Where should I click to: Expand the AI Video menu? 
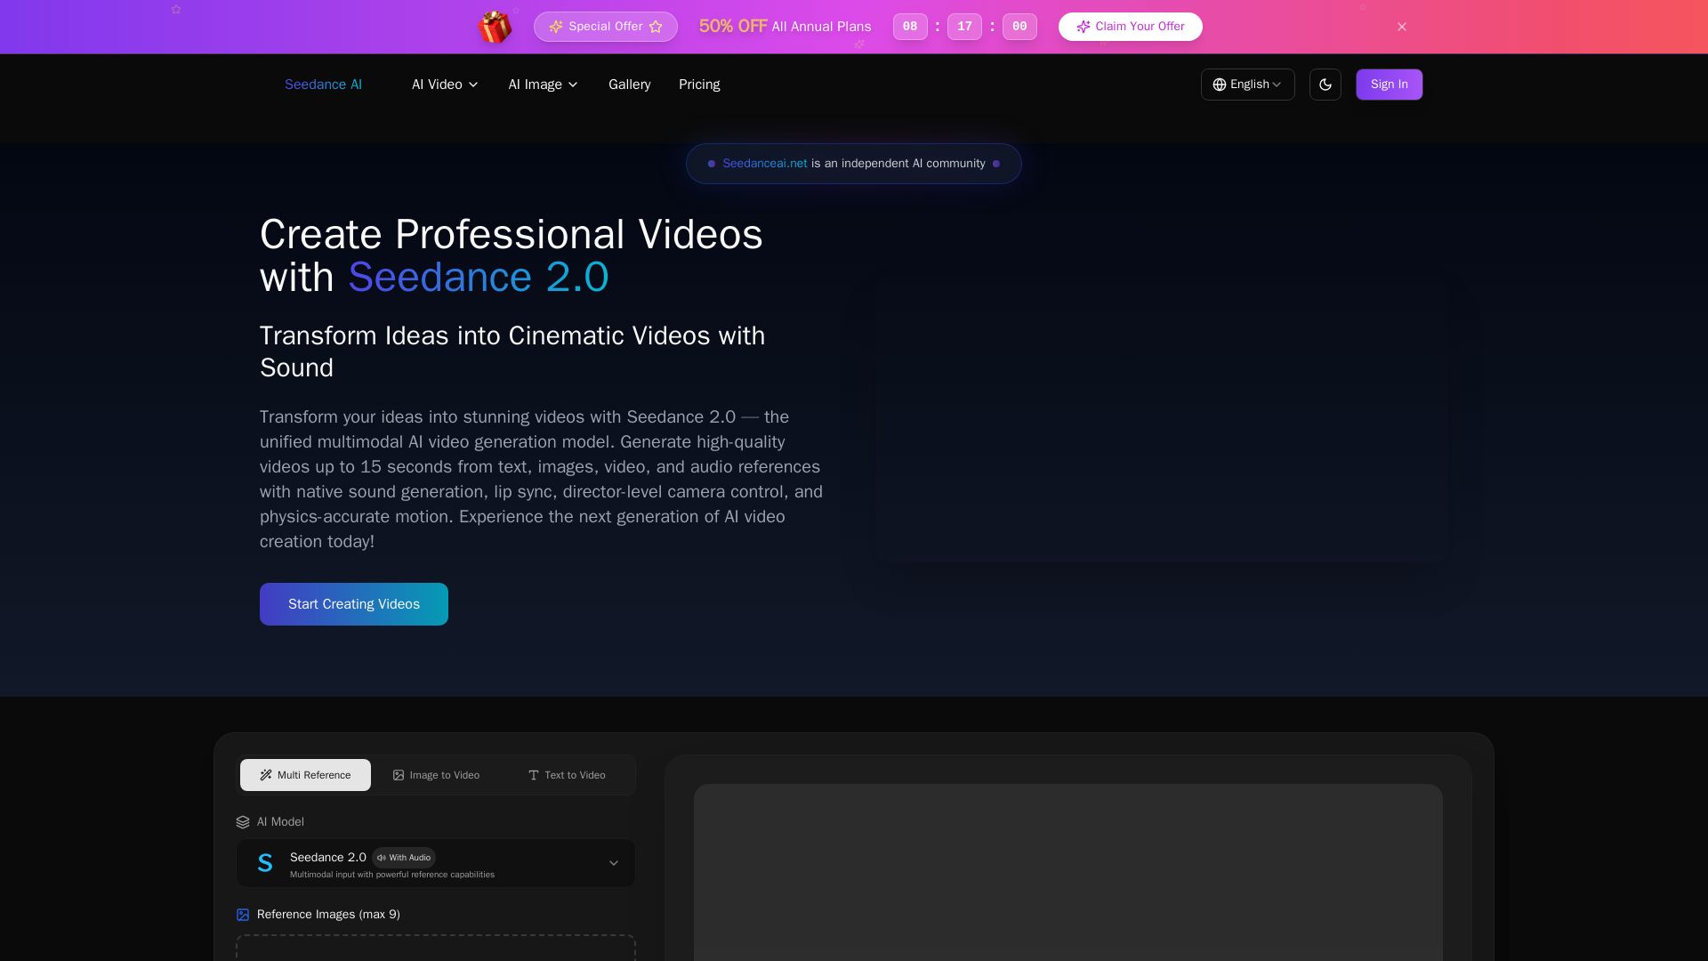[x=445, y=85]
